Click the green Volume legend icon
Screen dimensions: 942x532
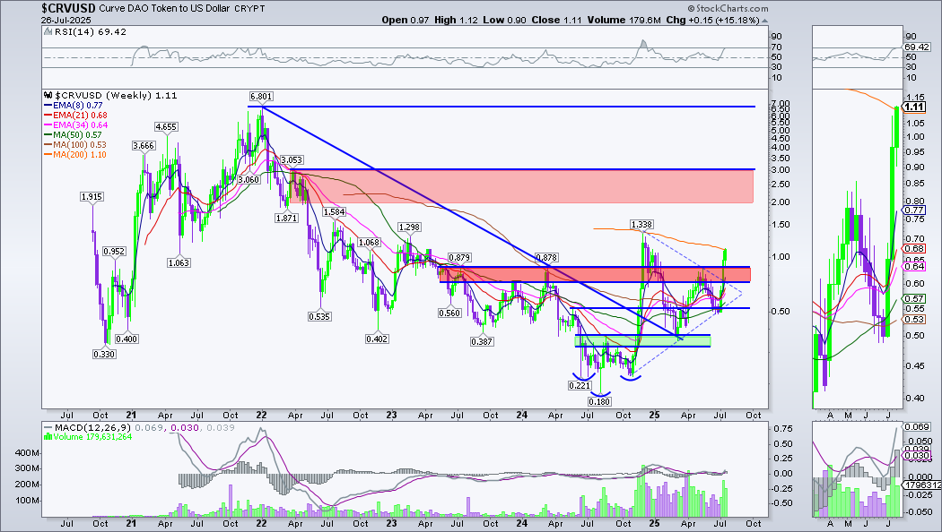48,437
